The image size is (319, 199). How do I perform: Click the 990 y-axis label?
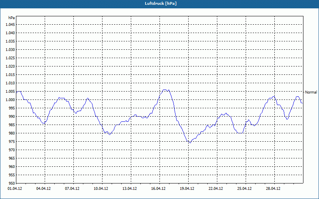point(12,116)
